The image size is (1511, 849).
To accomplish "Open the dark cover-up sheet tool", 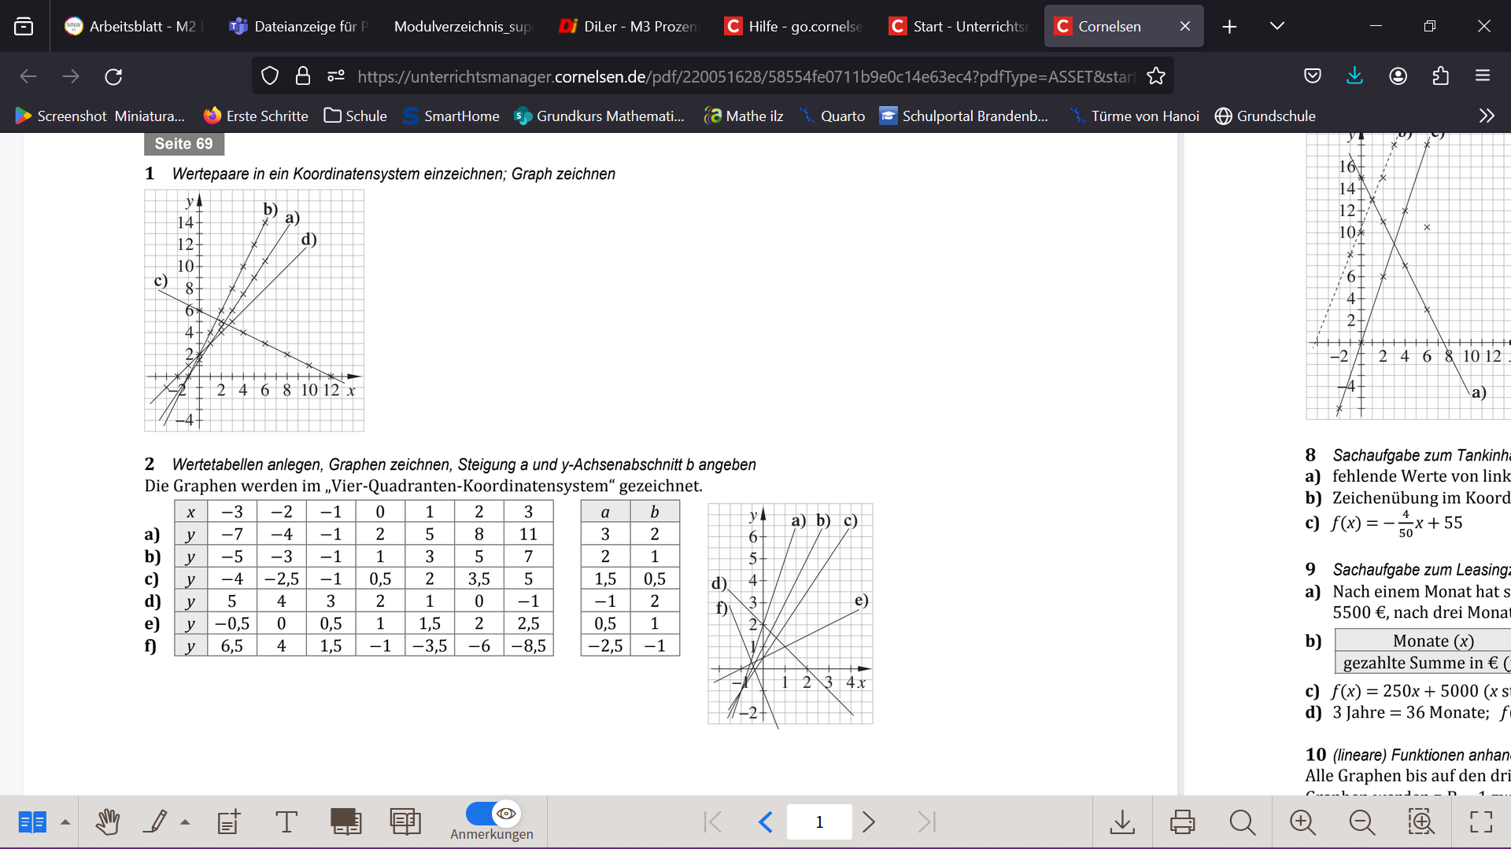I will click(x=345, y=822).
